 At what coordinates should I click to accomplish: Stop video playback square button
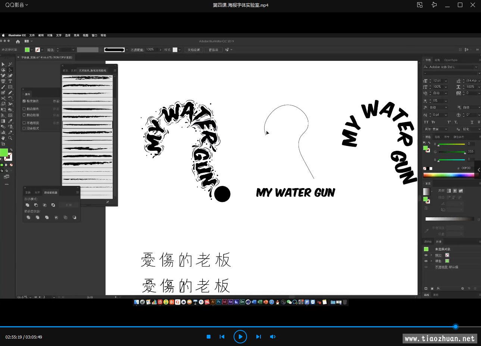(x=209, y=337)
